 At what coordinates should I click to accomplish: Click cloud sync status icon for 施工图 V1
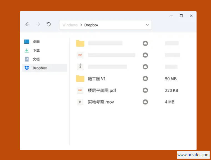145,79
